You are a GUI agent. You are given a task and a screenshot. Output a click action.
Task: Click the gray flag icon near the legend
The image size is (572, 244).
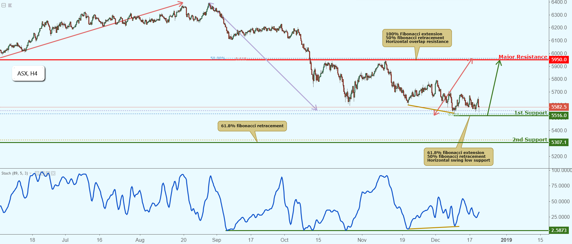10,5
